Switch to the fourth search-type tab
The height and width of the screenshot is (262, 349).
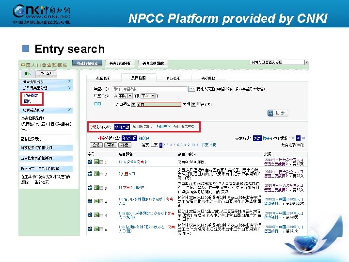208,78
